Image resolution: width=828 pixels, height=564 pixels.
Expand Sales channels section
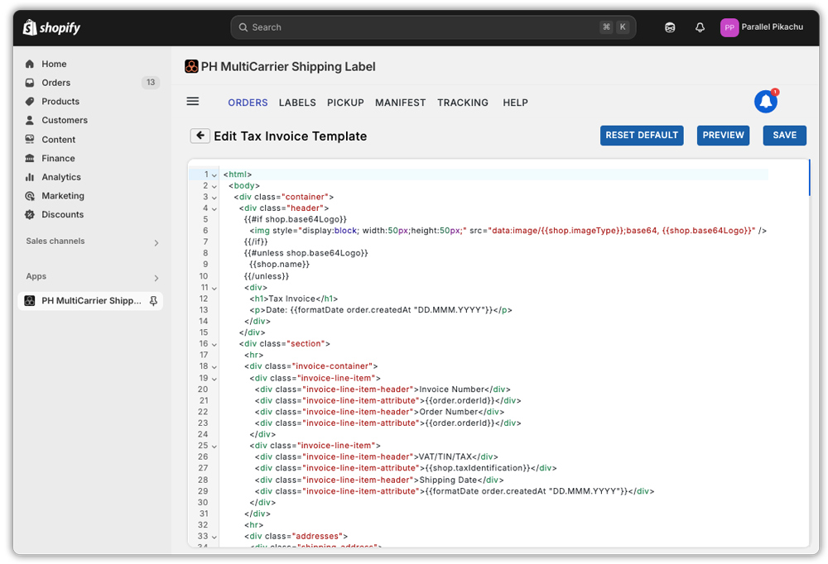tap(156, 243)
